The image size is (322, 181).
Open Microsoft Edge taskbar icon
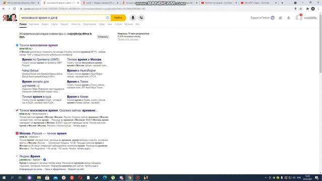pyautogui.click(x=105, y=177)
